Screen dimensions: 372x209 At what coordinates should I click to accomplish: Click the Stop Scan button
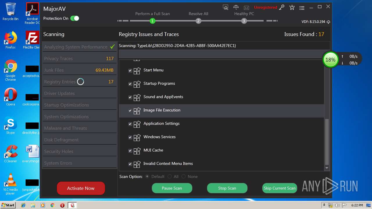227,188
